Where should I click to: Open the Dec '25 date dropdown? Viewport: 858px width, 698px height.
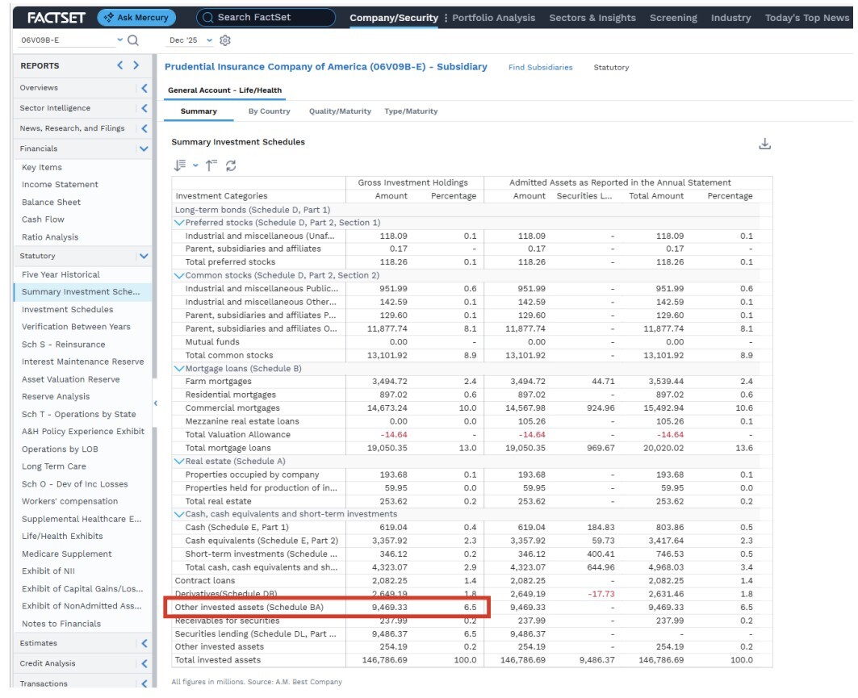208,40
